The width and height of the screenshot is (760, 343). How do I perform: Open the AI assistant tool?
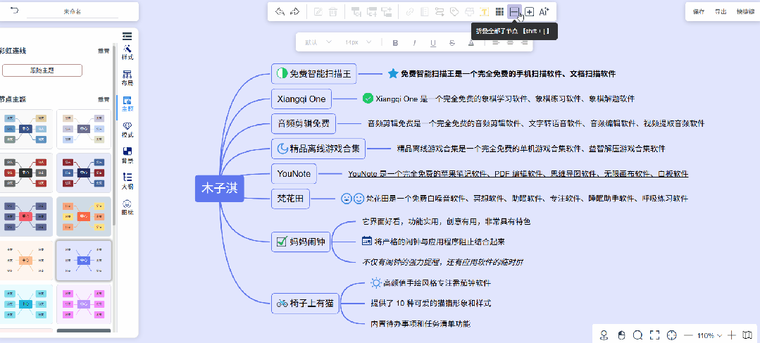(544, 12)
